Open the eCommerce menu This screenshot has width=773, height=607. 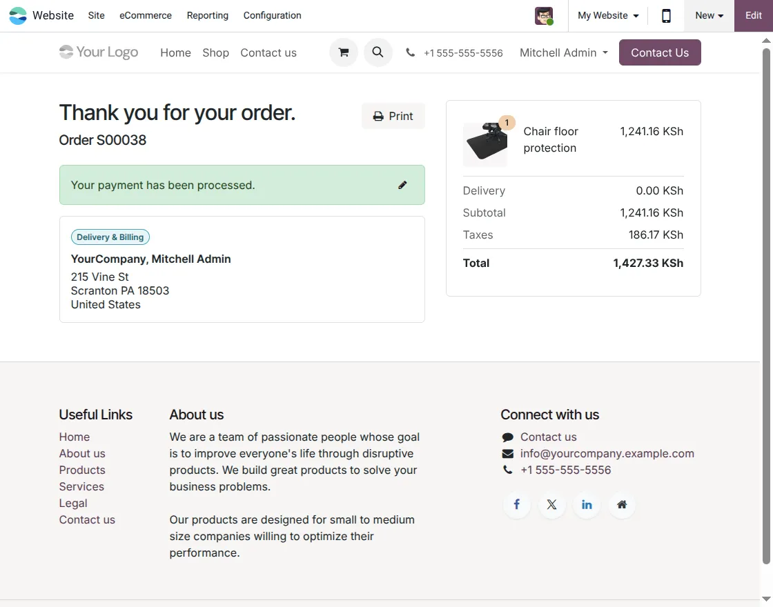pos(146,16)
